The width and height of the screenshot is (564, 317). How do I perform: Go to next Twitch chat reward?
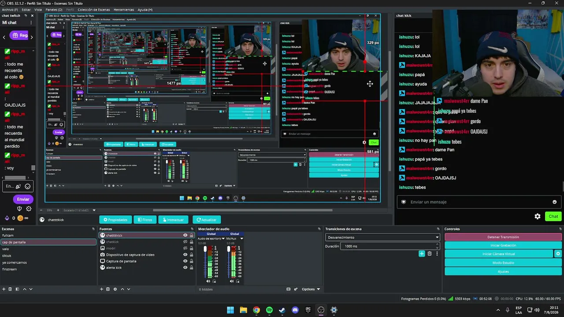coord(32,37)
